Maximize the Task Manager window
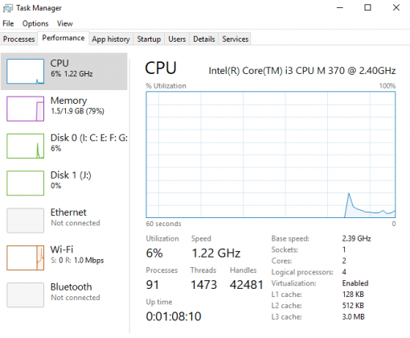Image resolution: width=410 pixels, height=338 pixels. coord(368,7)
